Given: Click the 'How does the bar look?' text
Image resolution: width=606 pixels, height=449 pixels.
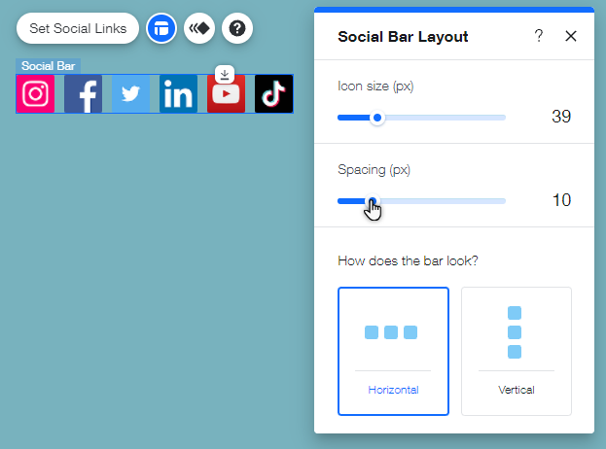Looking at the screenshot, I should click(408, 261).
